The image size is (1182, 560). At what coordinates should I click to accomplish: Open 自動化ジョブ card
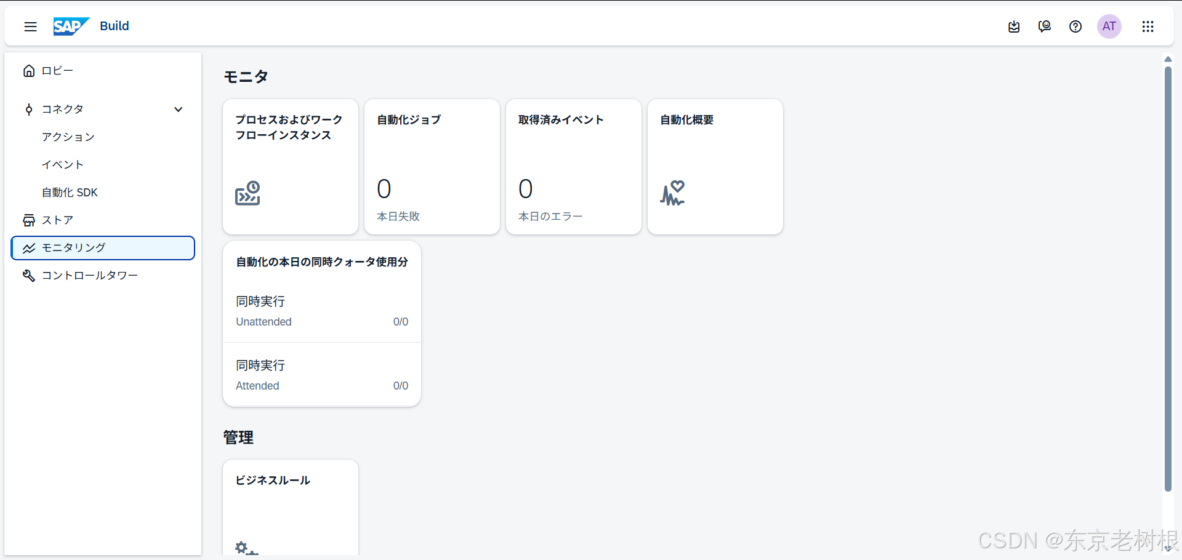point(432,167)
